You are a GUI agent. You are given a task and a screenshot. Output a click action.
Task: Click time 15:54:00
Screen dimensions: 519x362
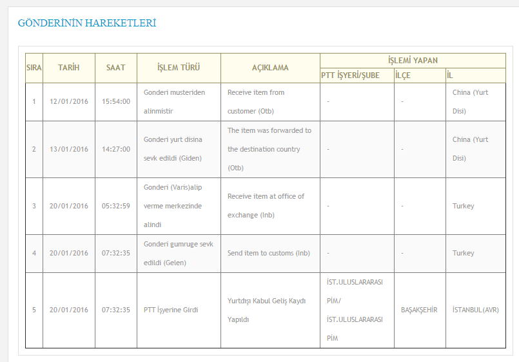(116, 102)
